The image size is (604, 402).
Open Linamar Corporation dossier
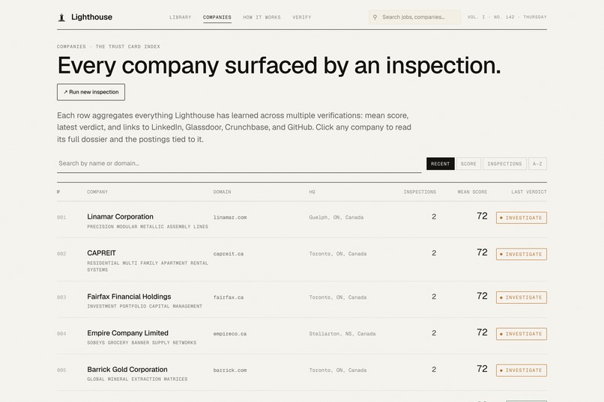click(120, 216)
